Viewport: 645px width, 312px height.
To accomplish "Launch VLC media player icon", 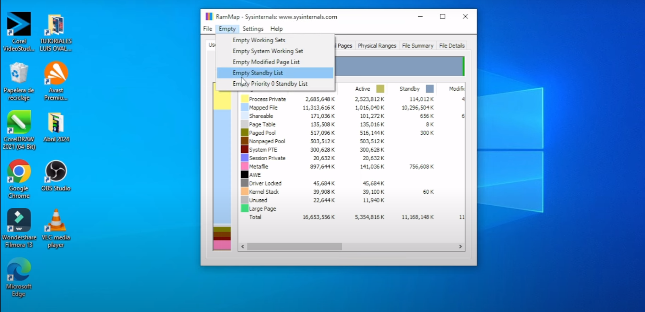I will (56, 228).
